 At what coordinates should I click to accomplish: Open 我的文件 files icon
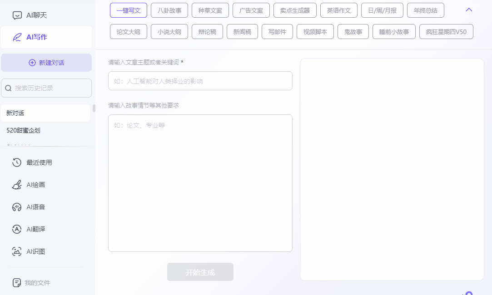[x=17, y=283]
